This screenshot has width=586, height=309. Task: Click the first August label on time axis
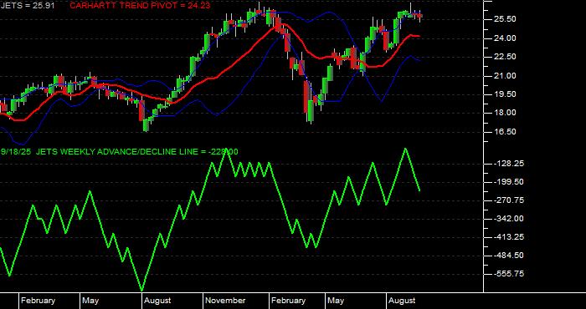pos(157,301)
